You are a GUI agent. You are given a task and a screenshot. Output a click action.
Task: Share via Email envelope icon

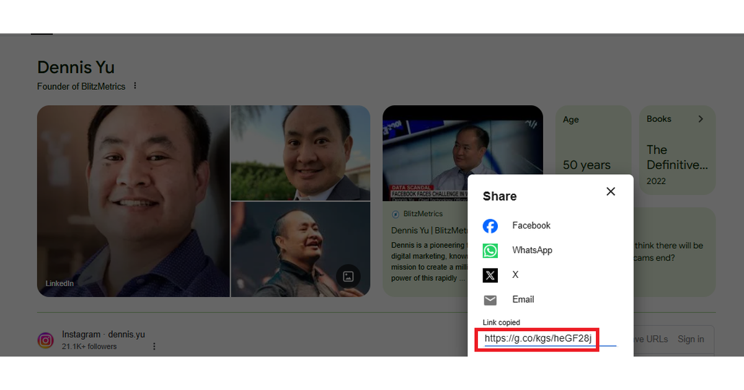coord(490,300)
